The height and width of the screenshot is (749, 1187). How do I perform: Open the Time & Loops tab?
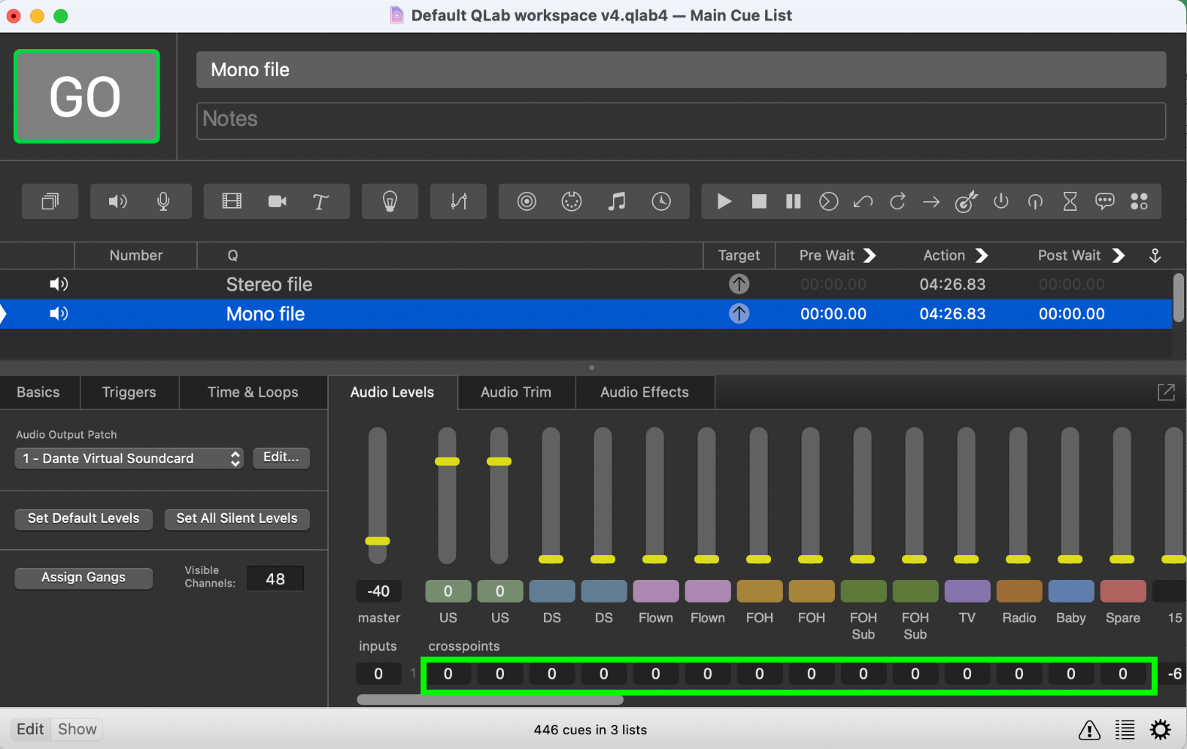click(253, 392)
